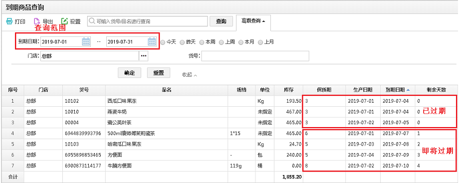The image size is (459, 183).
Task: Click the 重置 reset button
Action: (x=158, y=73)
